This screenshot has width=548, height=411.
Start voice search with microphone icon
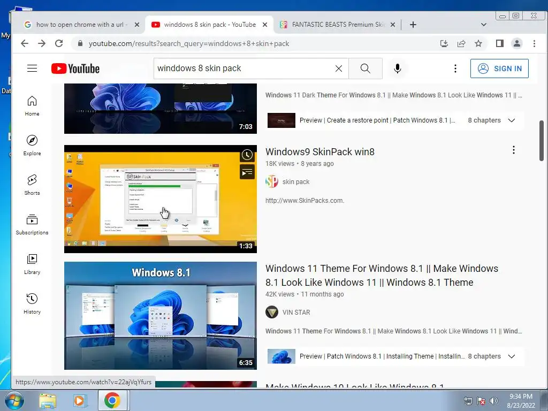398,68
